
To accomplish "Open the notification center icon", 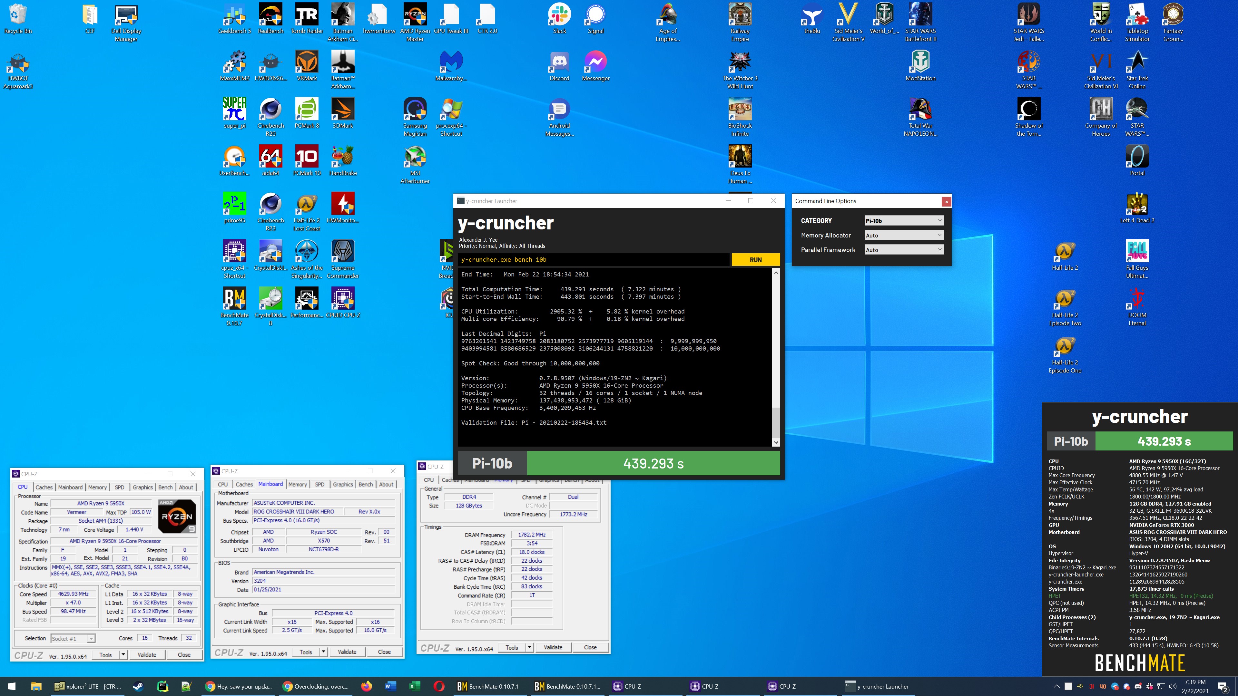I will click(1223, 687).
